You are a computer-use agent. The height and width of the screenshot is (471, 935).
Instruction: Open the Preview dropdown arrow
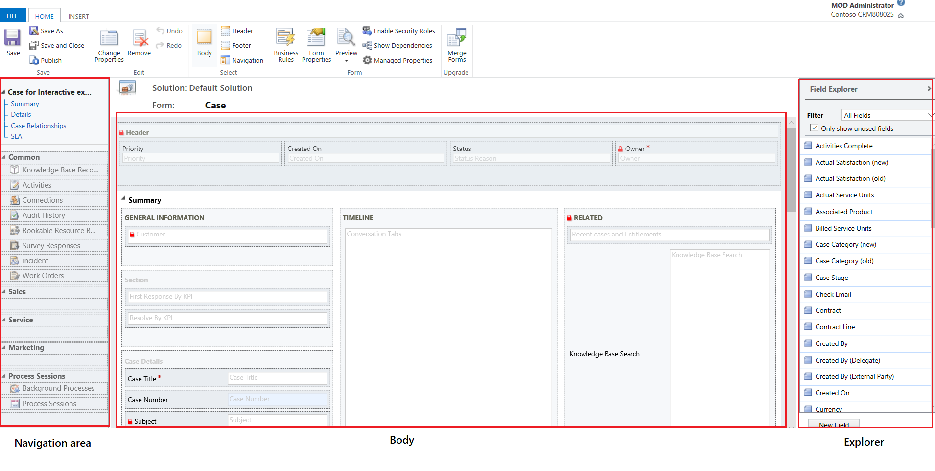346,60
